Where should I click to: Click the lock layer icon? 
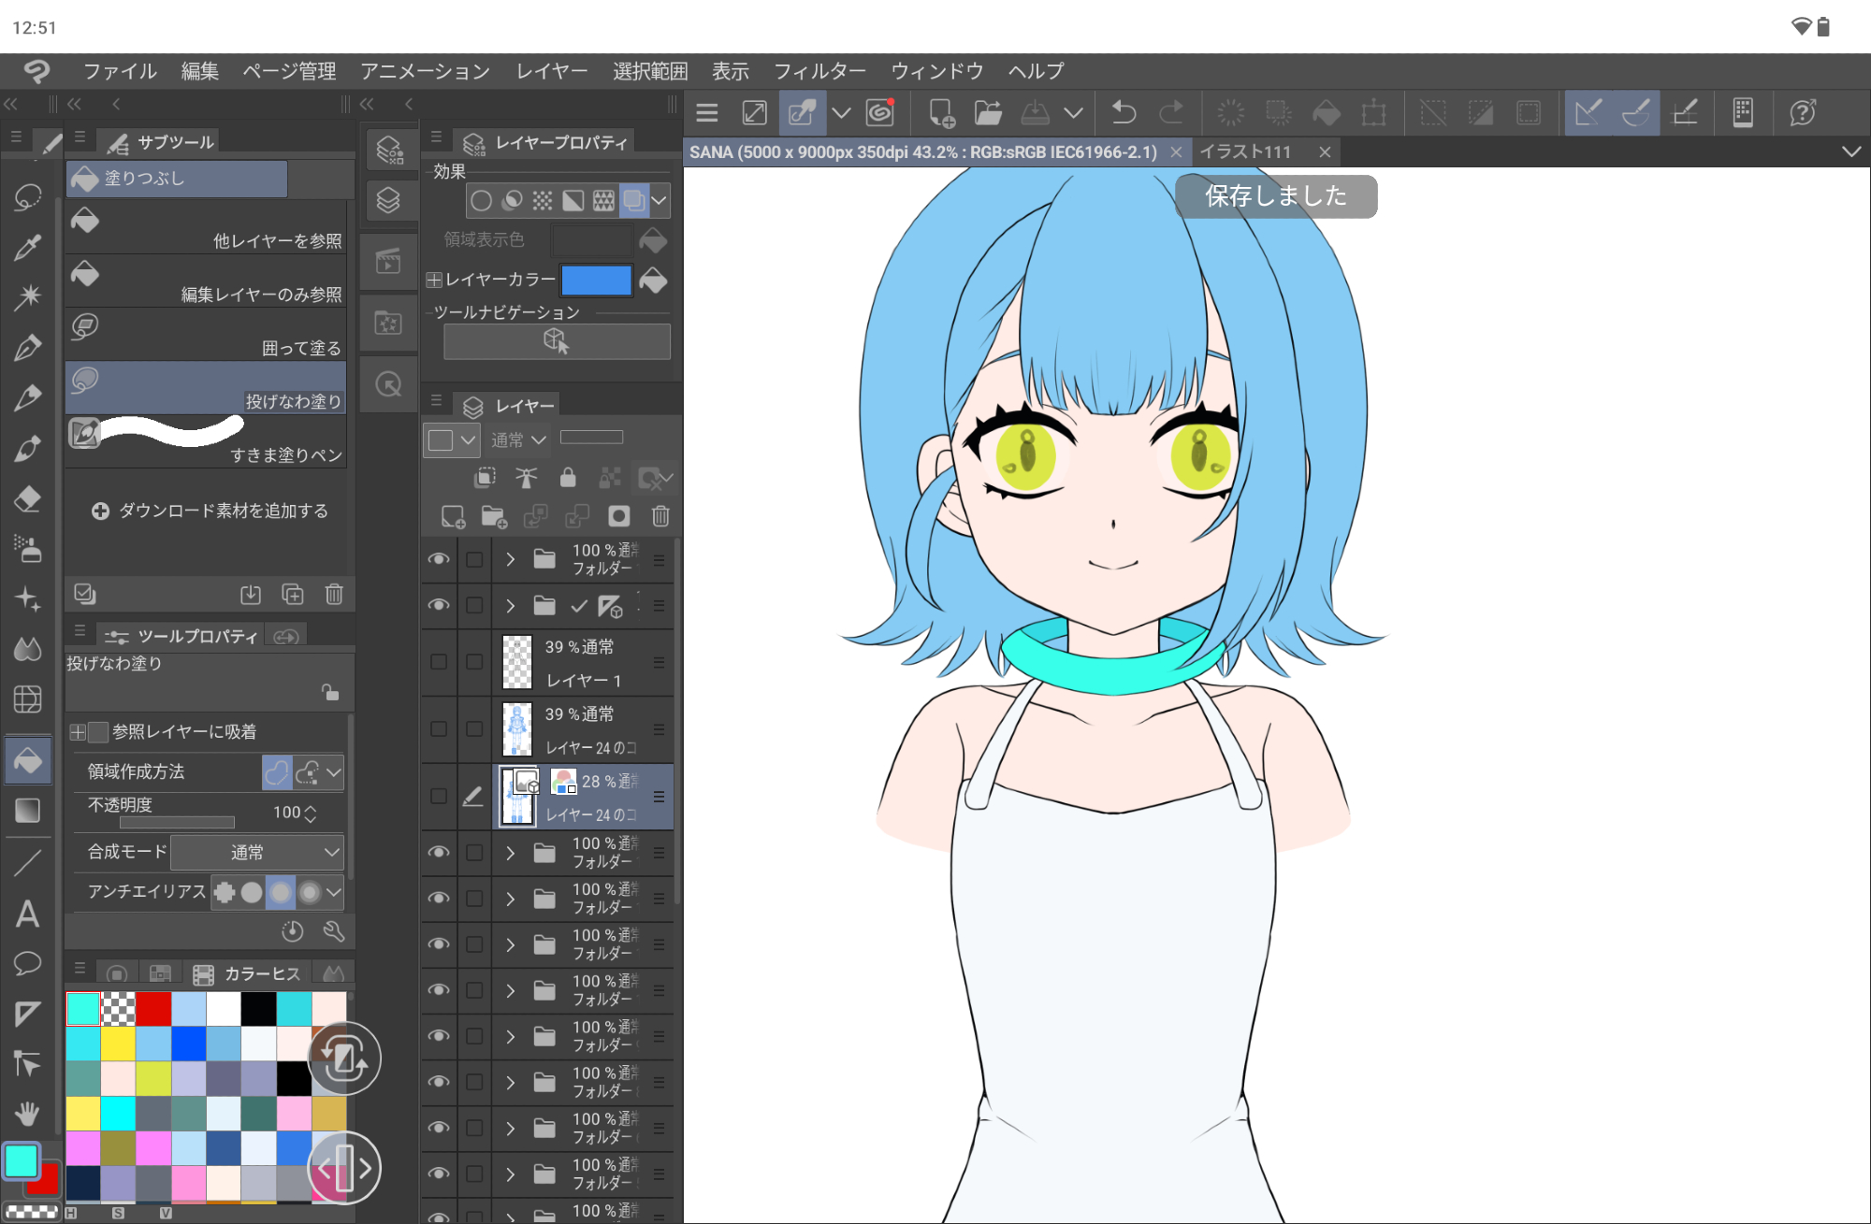pos(567,478)
